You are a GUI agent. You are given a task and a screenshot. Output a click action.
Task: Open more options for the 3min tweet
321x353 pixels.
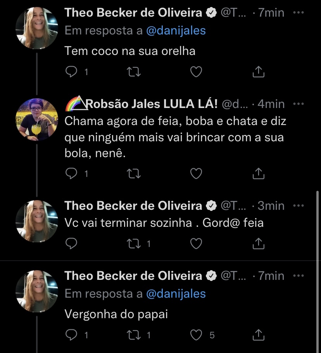[x=298, y=206]
